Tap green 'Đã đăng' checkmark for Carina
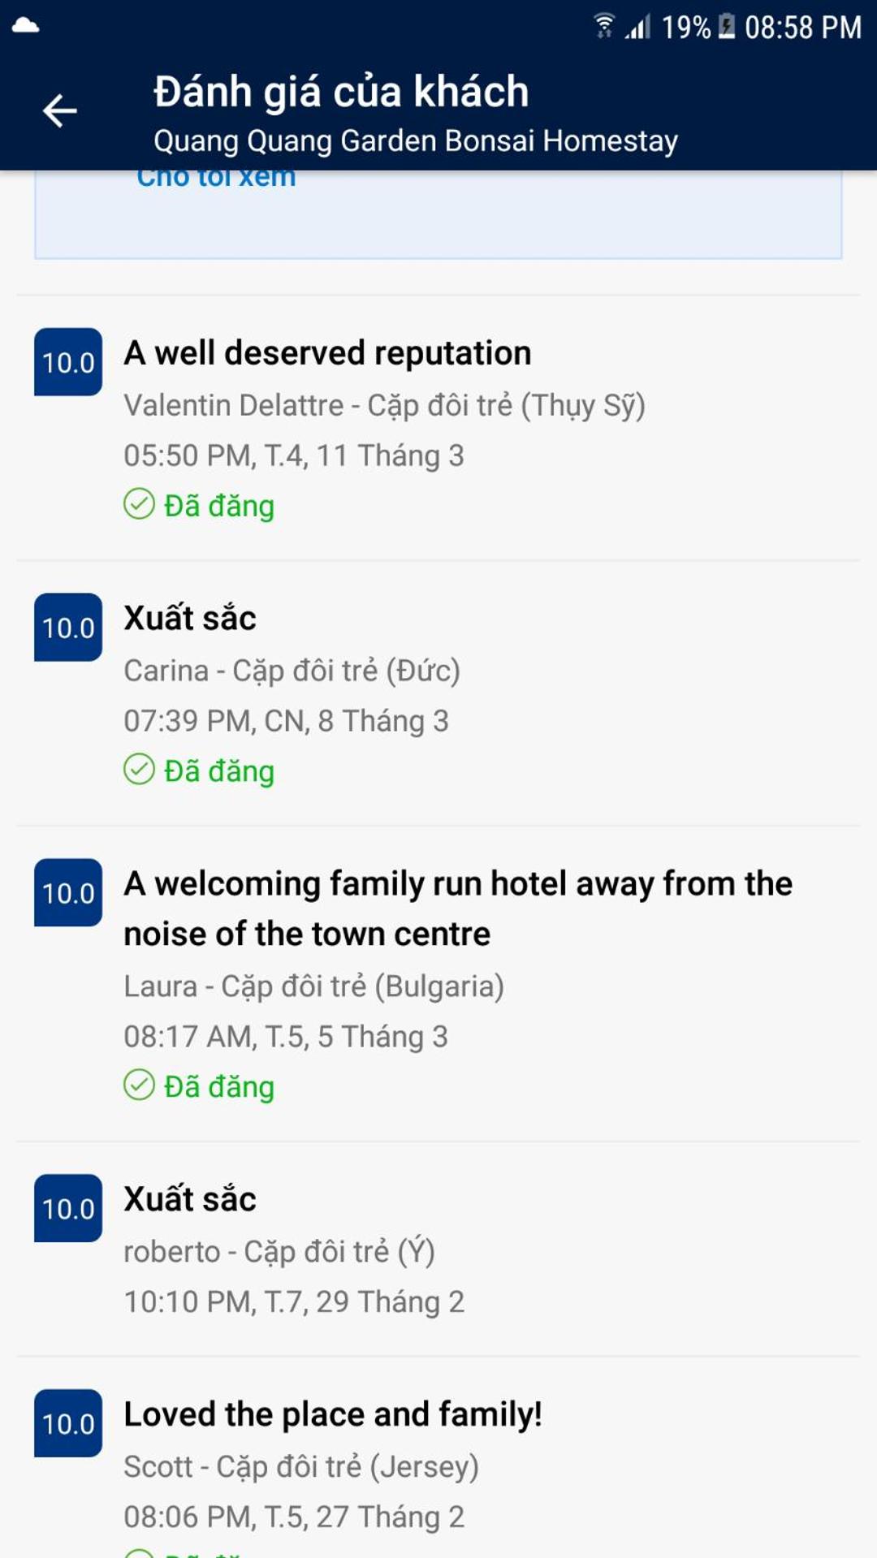Image resolution: width=877 pixels, height=1558 pixels. pyautogui.click(x=139, y=770)
